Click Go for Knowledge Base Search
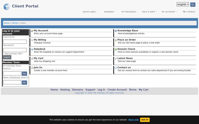This screenshot has height=124, width=199. 24,74
